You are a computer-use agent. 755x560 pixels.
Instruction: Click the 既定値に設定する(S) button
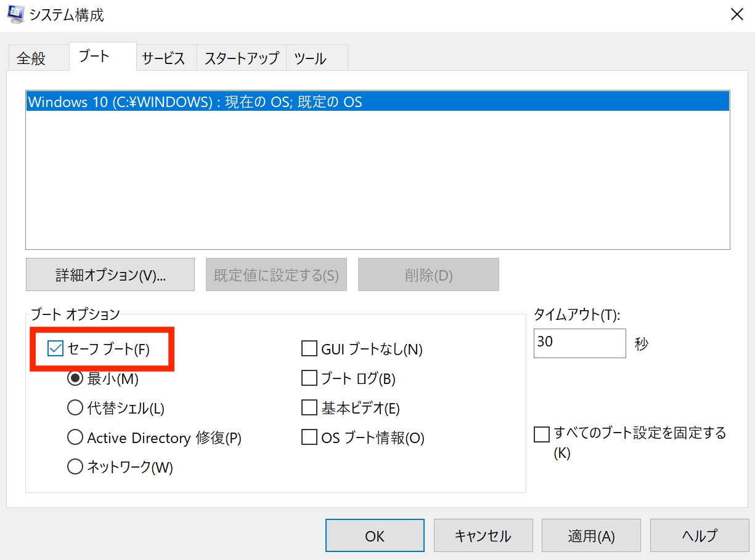click(x=276, y=274)
